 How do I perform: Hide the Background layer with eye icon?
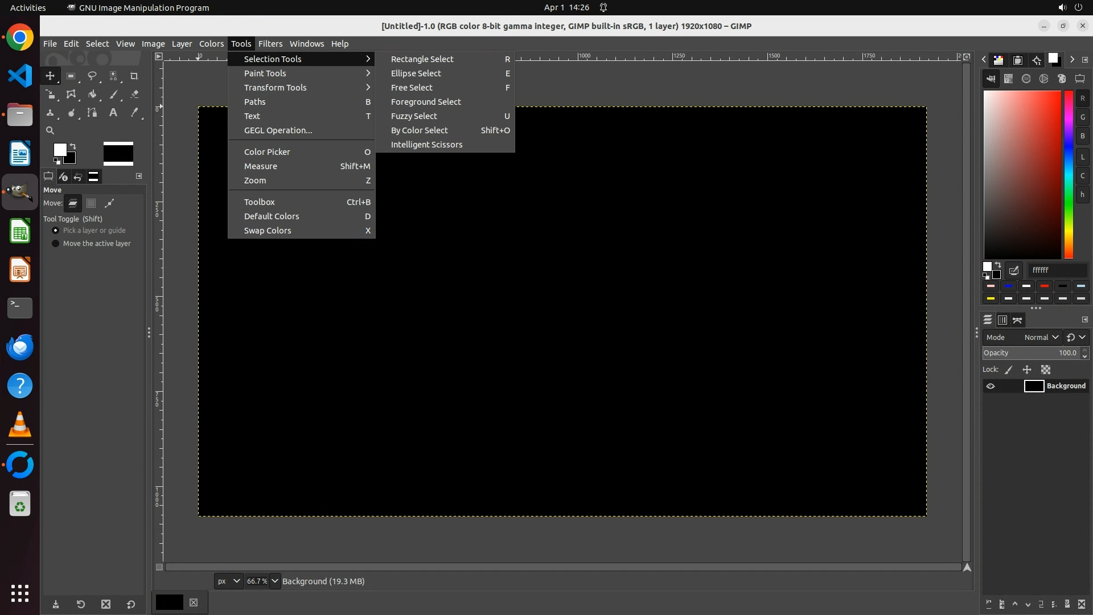[991, 386]
